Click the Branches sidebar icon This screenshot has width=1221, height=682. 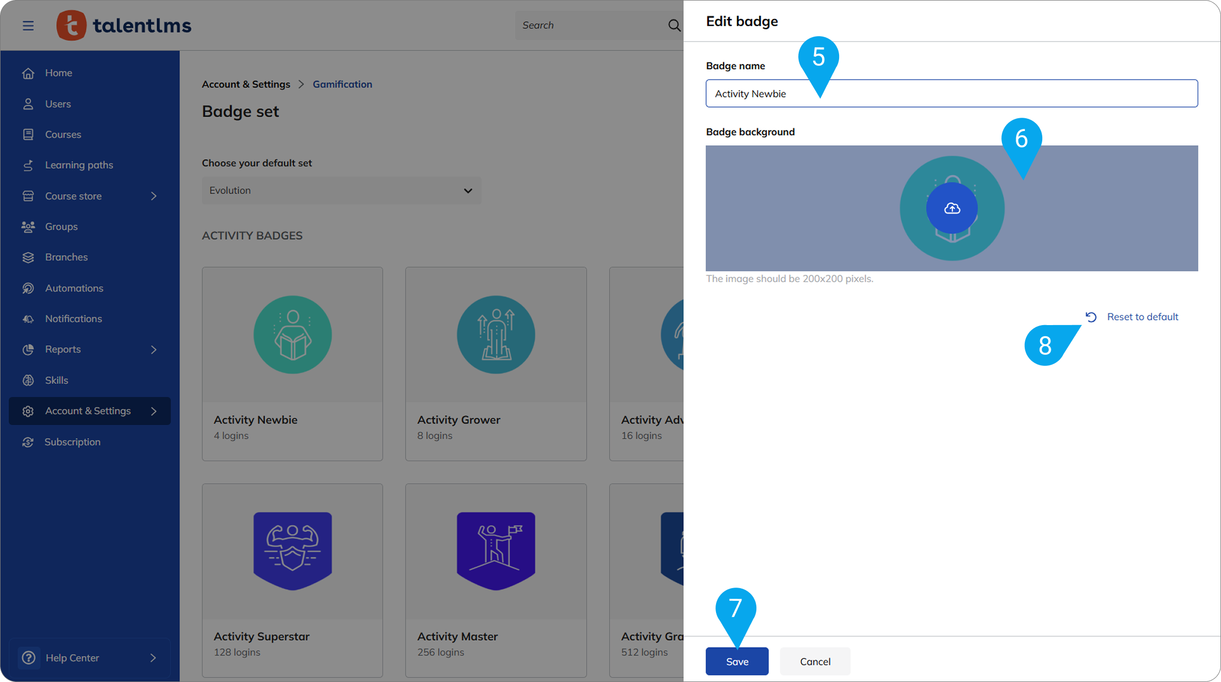[28, 257]
